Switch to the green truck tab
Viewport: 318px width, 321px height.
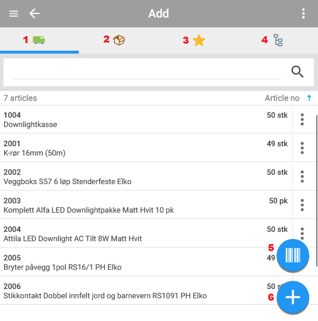[39, 40]
